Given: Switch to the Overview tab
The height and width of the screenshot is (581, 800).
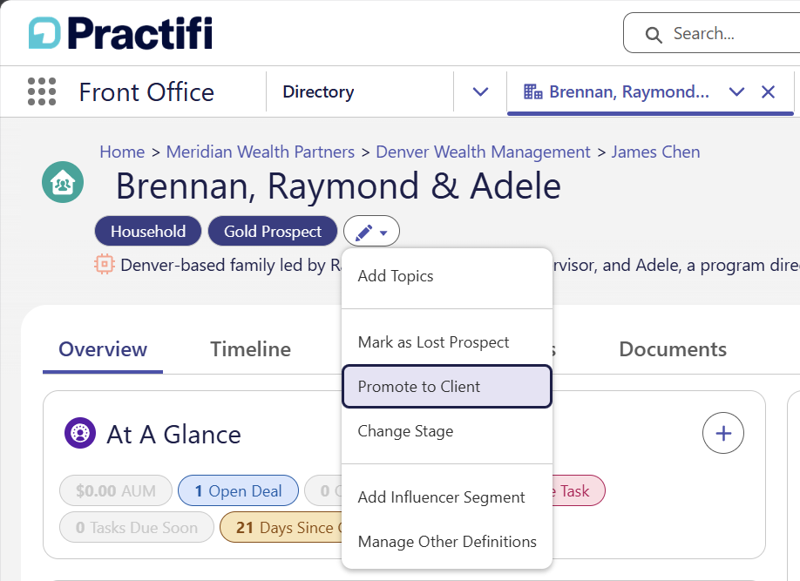Looking at the screenshot, I should click(103, 349).
